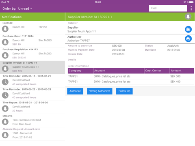Open the three-dot overflow menu

pyautogui.click(x=191, y=8)
